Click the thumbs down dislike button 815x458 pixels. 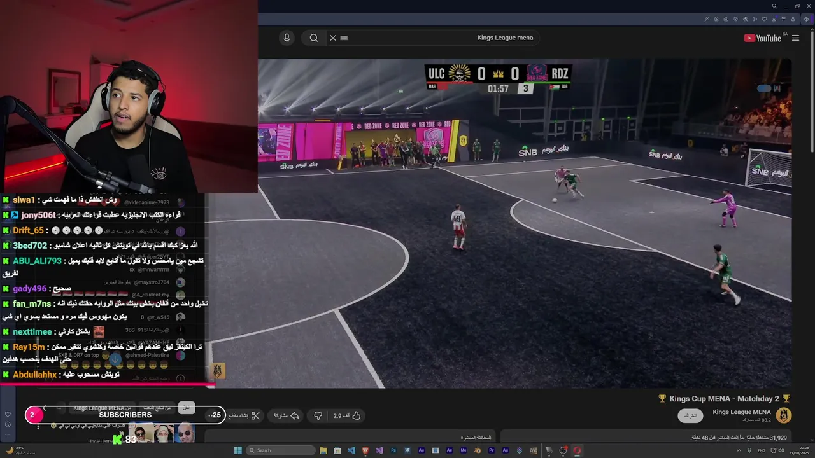[318, 415]
